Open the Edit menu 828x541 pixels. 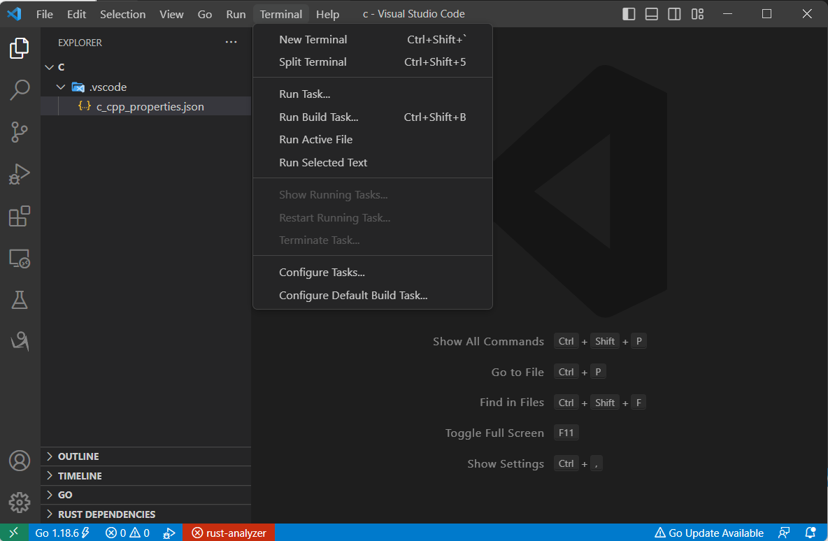pos(76,14)
